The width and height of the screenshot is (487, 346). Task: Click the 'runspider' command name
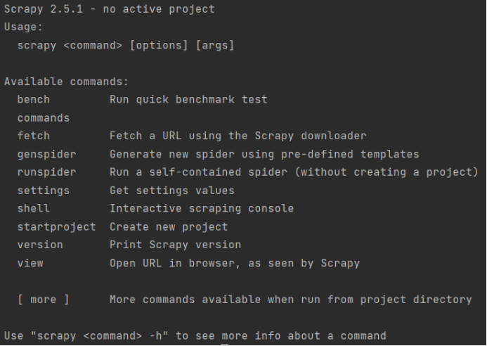(x=46, y=172)
